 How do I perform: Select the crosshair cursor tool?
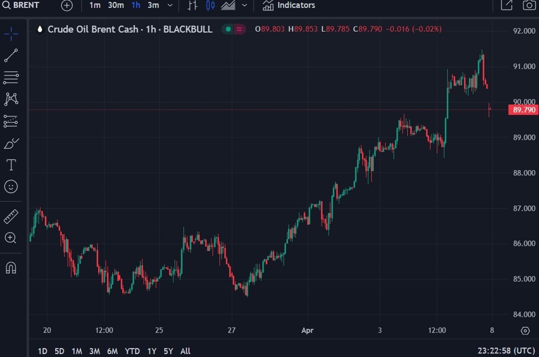(11, 34)
